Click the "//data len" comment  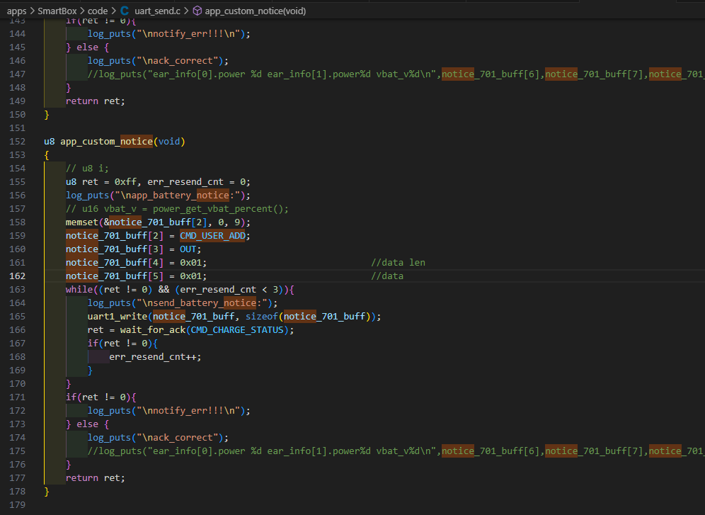(x=399, y=263)
